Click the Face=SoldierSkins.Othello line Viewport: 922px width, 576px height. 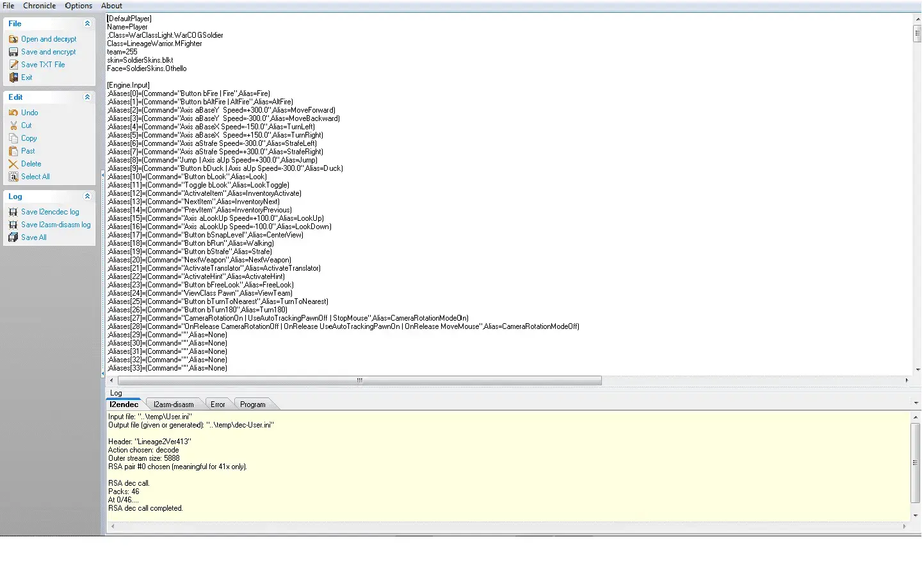click(x=147, y=68)
